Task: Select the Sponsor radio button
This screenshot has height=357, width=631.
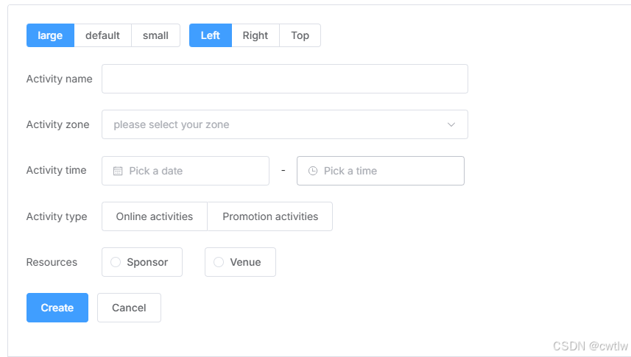Action: click(x=142, y=262)
